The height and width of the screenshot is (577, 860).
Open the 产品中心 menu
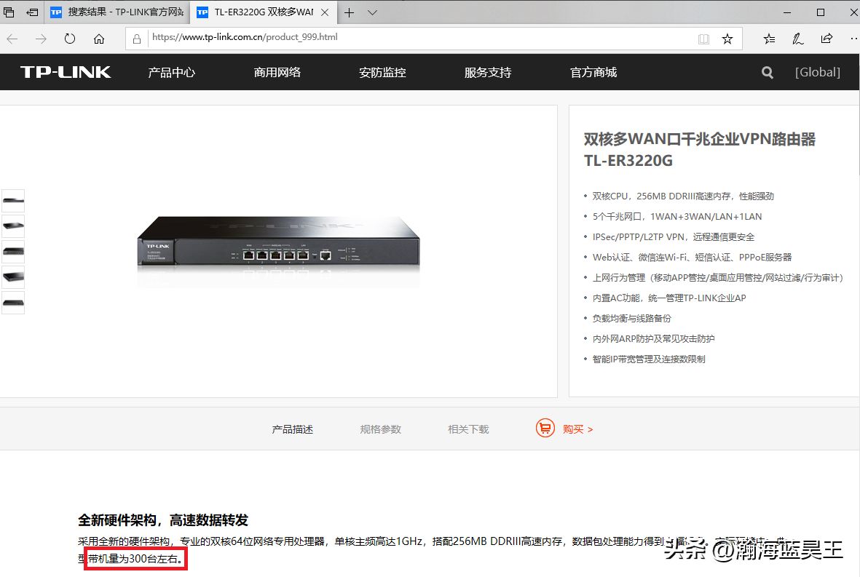click(172, 72)
